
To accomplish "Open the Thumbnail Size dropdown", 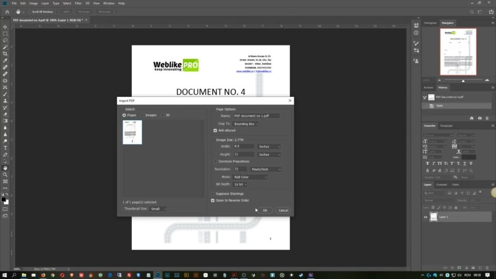I will (158, 209).
